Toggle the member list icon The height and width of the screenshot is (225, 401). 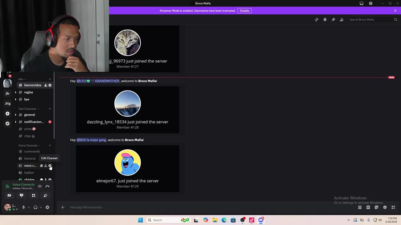[x=342, y=19]
